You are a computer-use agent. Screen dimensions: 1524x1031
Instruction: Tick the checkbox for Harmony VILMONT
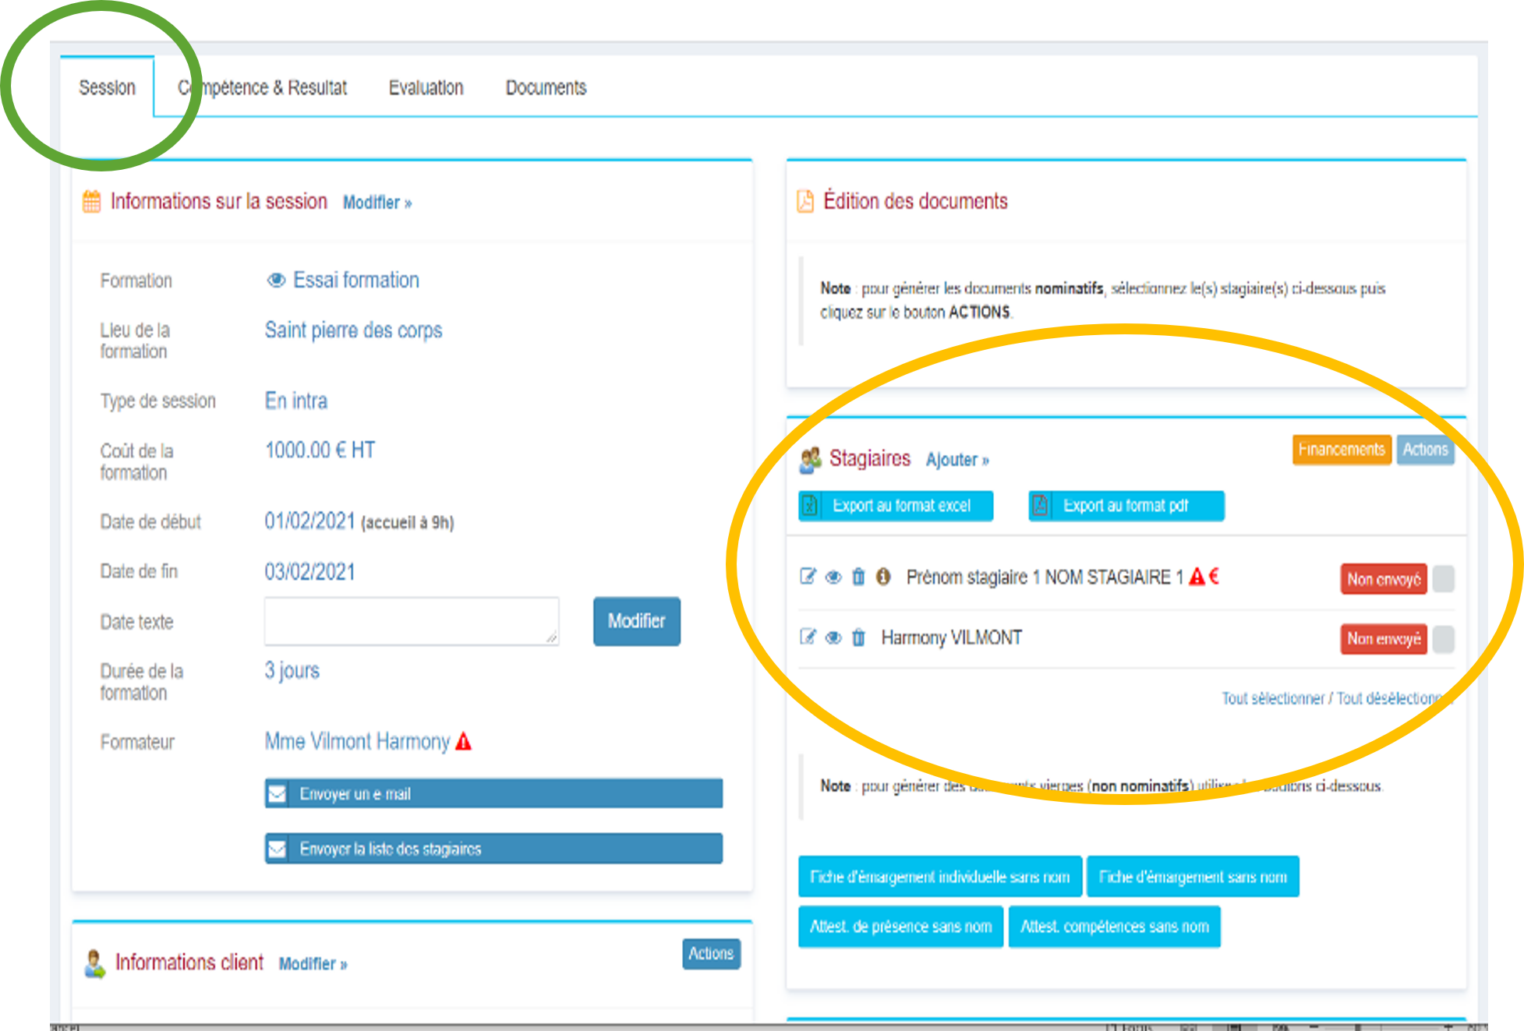pyautogui.click(x=1443, y=639)
